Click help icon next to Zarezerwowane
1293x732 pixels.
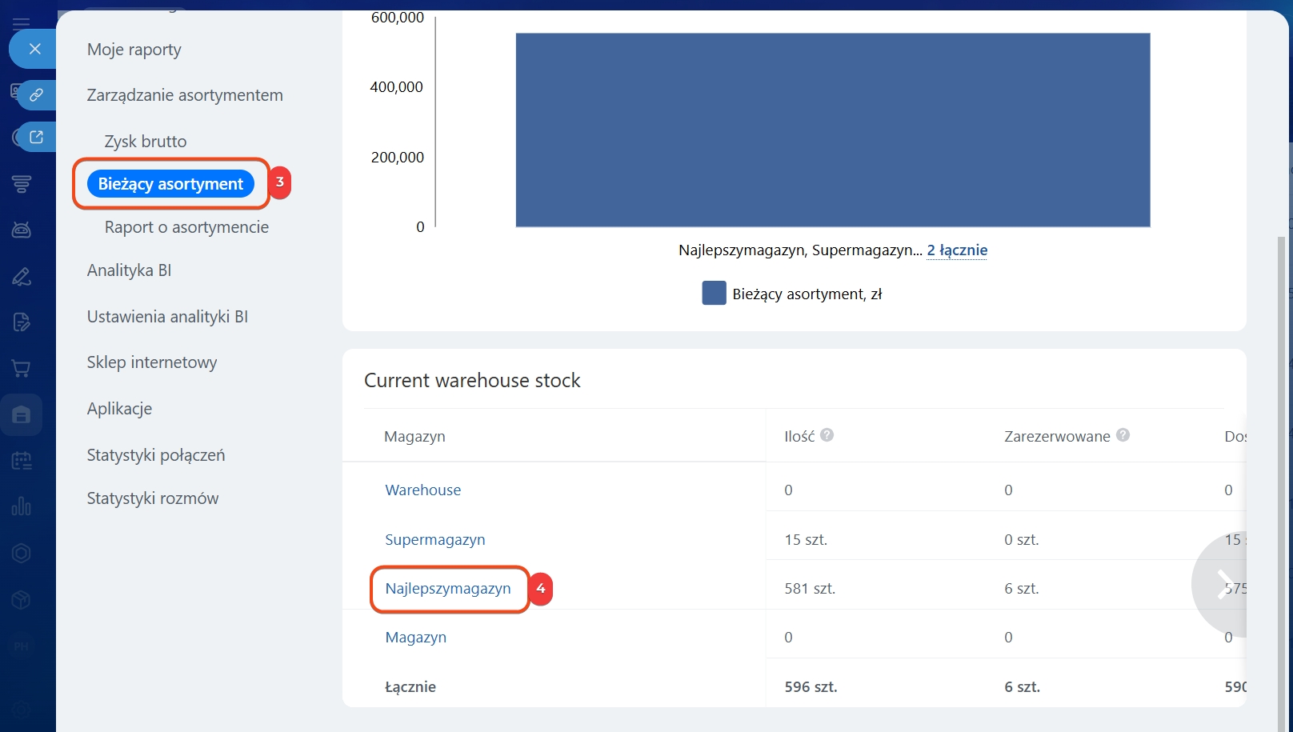[1123, 435]
